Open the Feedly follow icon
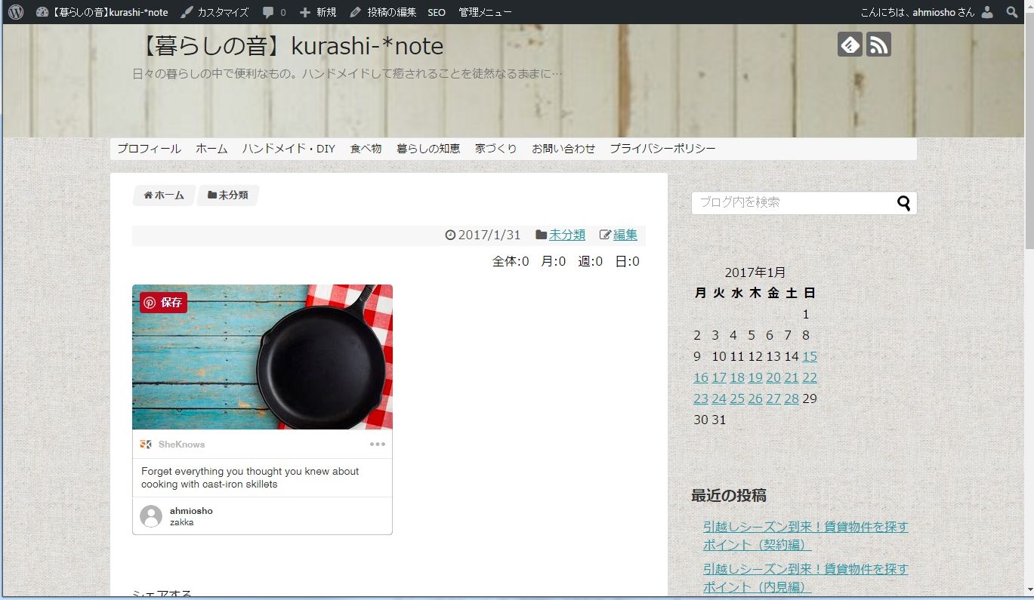The height and width of the screenshot is (600, 1034). point(850,45)
